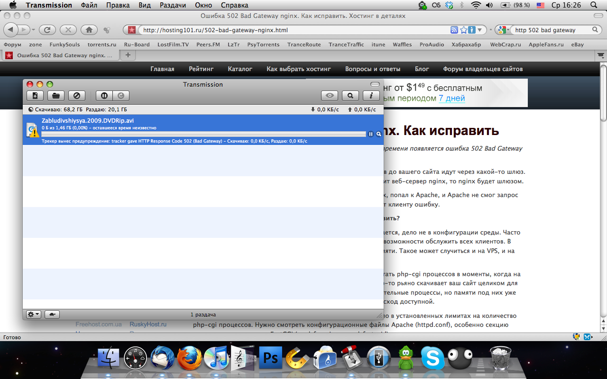Open the gear action menu in Transmission

(33, 315)
